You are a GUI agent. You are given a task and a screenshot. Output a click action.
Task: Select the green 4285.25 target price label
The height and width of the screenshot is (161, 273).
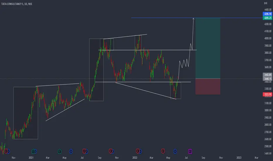coord(268,18)
